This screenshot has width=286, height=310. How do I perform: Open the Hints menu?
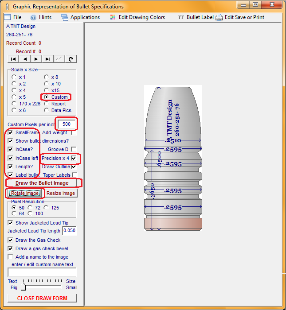click(45, 17)
